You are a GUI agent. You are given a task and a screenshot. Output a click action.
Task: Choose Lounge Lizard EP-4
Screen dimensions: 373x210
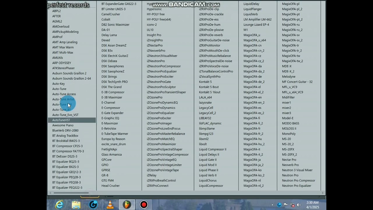[x=256, y=25]
